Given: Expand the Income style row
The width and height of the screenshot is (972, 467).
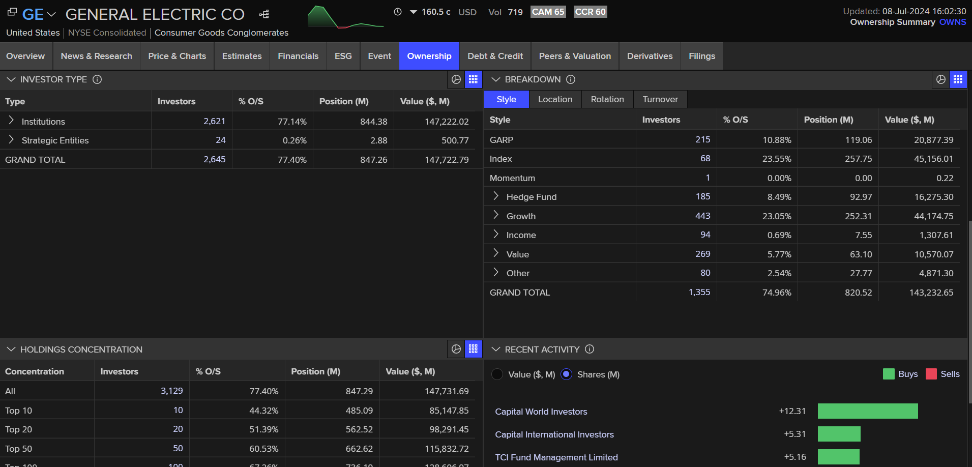Looking at the screenshot, I should (x=496, y=234).
